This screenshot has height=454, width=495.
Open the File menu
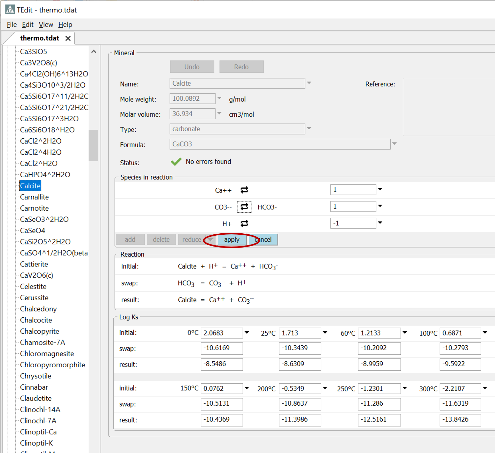coord(12,25)
